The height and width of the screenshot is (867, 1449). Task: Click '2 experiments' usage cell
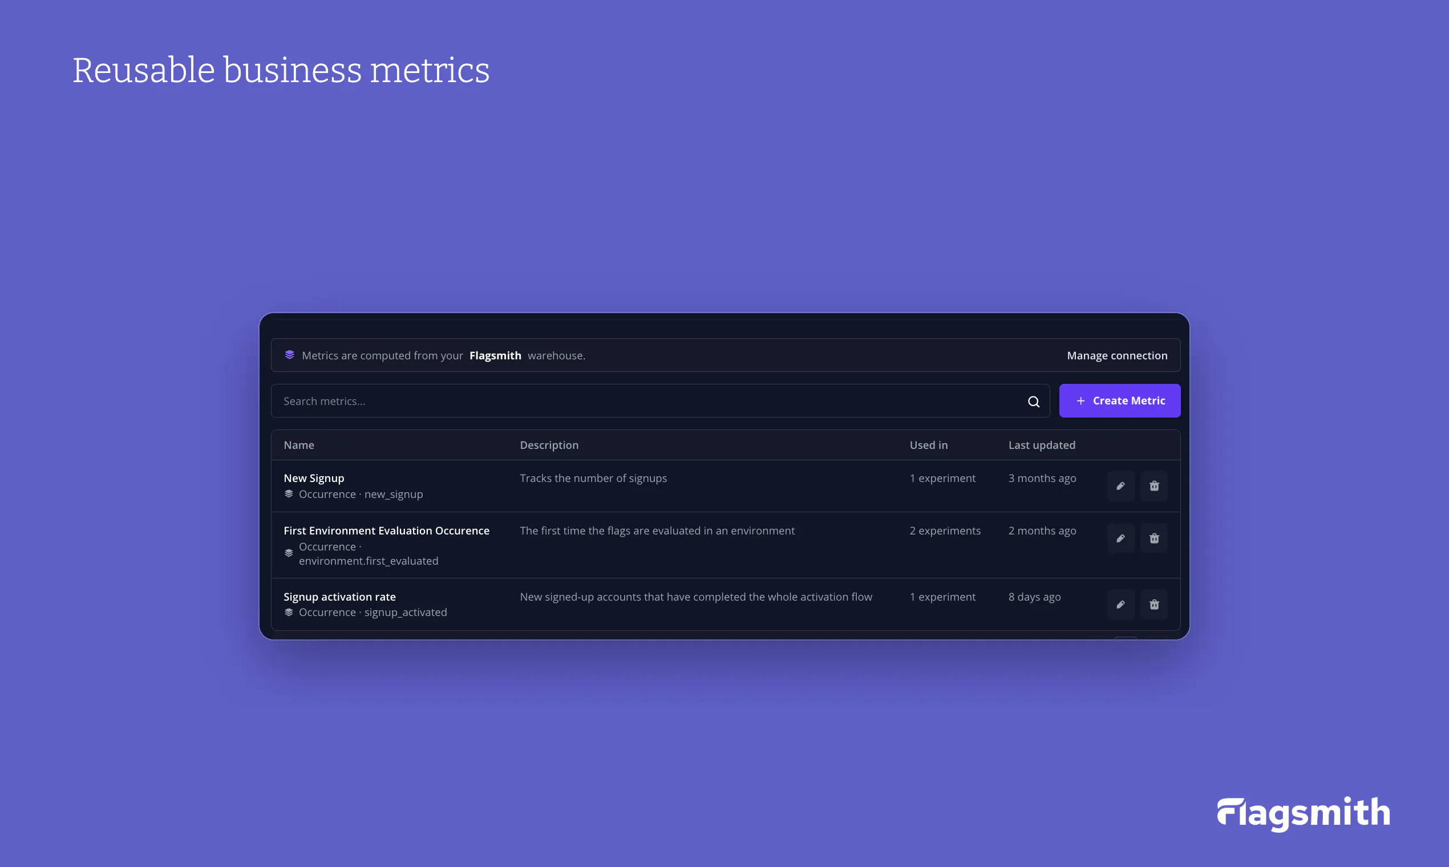[x=945, y=531]
